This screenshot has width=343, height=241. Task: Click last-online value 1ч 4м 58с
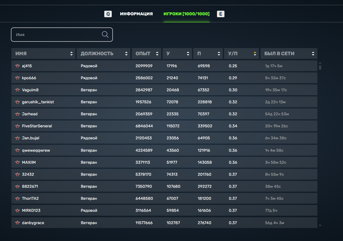pos(274,150)
